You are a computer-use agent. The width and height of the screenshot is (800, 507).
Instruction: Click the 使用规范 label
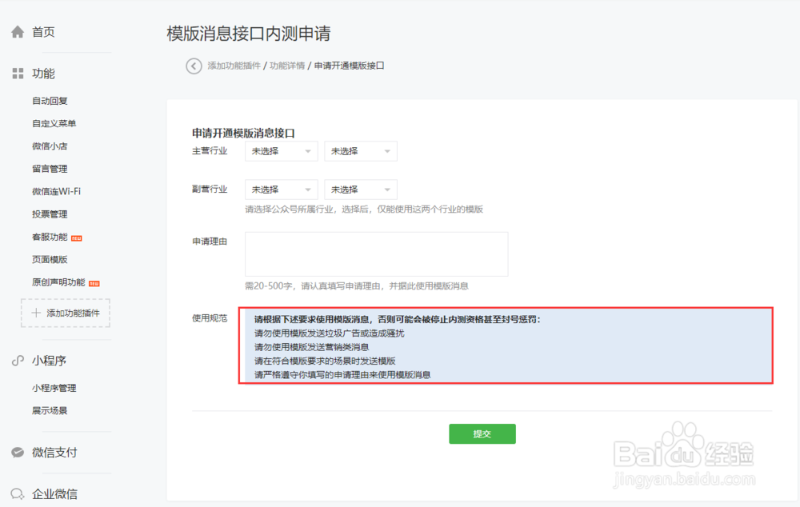tap(210, 318)
